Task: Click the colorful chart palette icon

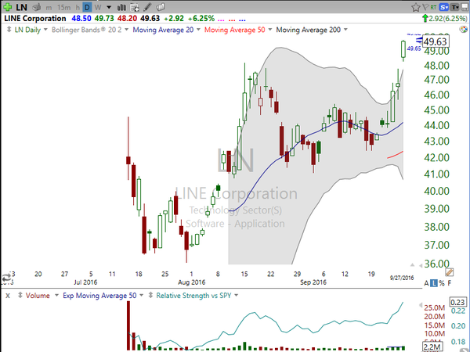Action: [x=463, y=30]
